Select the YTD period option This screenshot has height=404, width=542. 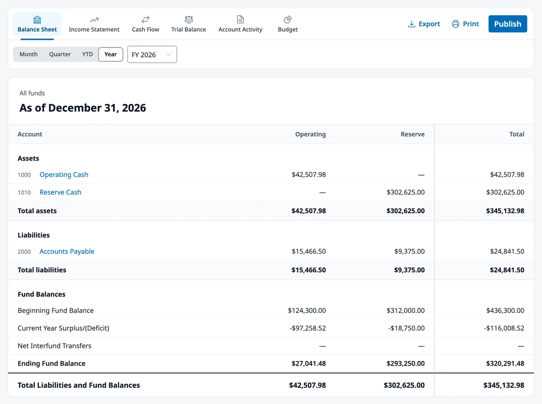pos(88,54)
